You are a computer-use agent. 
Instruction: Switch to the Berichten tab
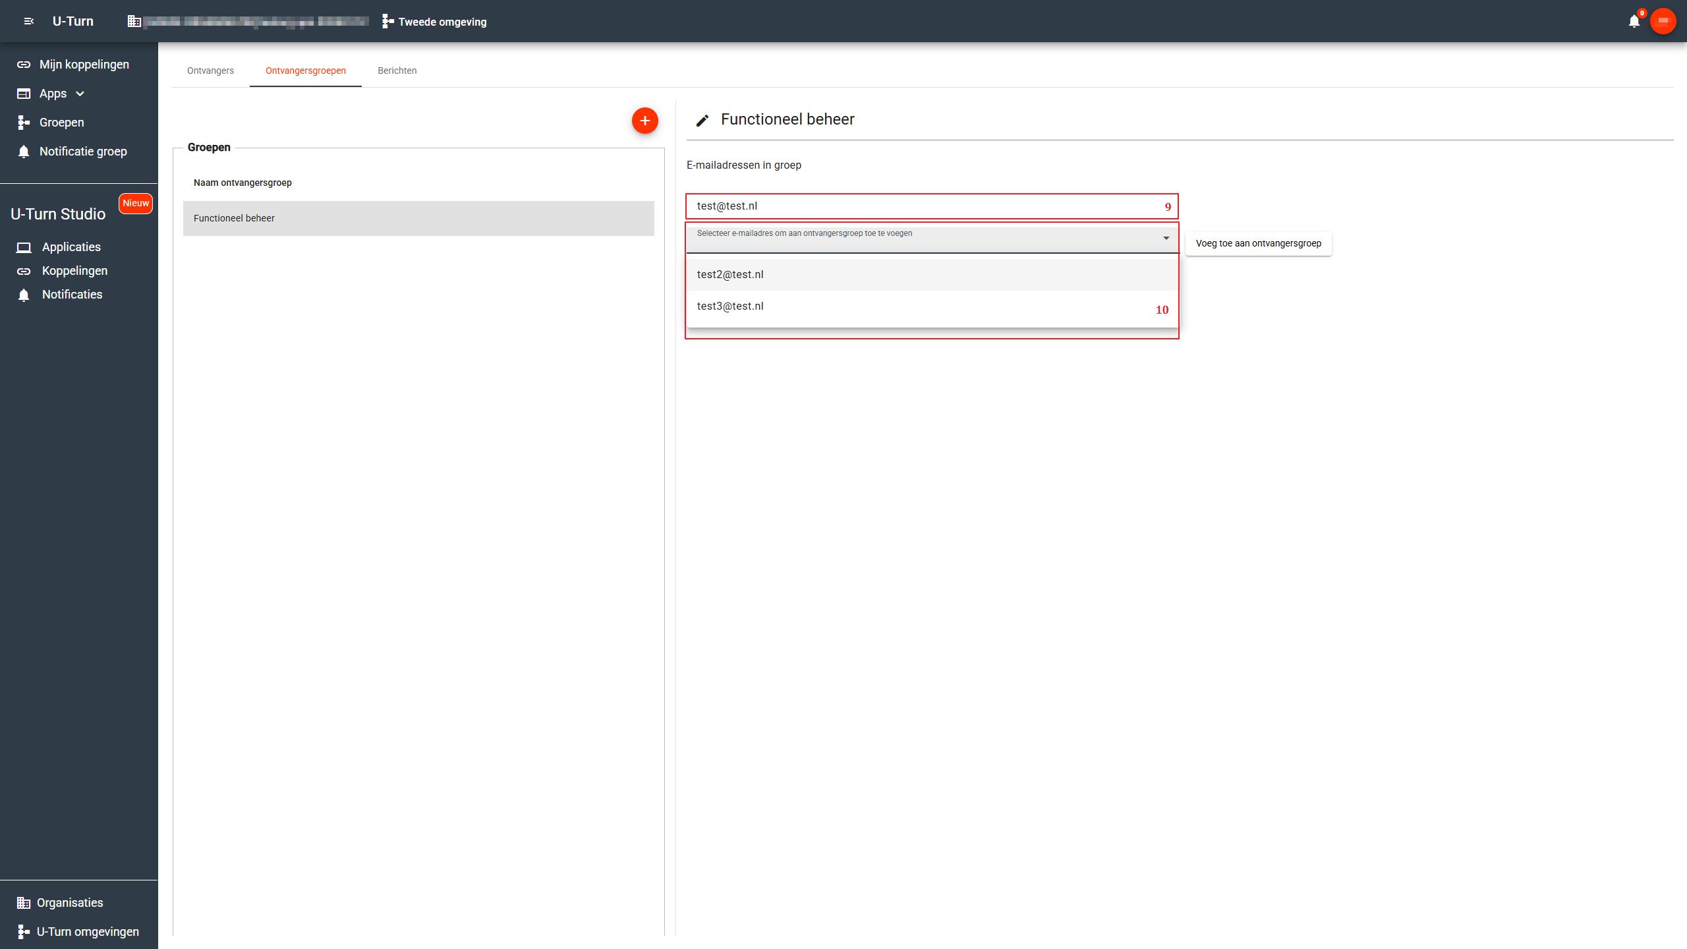[397, 71]
